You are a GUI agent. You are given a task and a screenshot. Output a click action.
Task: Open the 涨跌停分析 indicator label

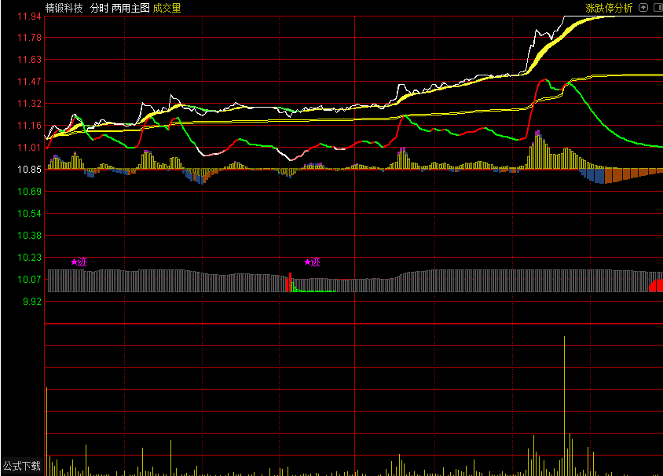pyautogui.click(x=609, y=8)
